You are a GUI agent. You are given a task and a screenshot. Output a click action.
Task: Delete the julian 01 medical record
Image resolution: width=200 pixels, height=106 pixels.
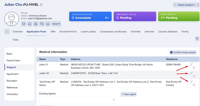point(194,68)
